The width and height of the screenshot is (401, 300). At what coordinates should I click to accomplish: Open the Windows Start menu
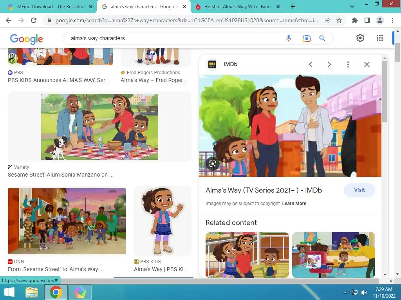point(9,292)
